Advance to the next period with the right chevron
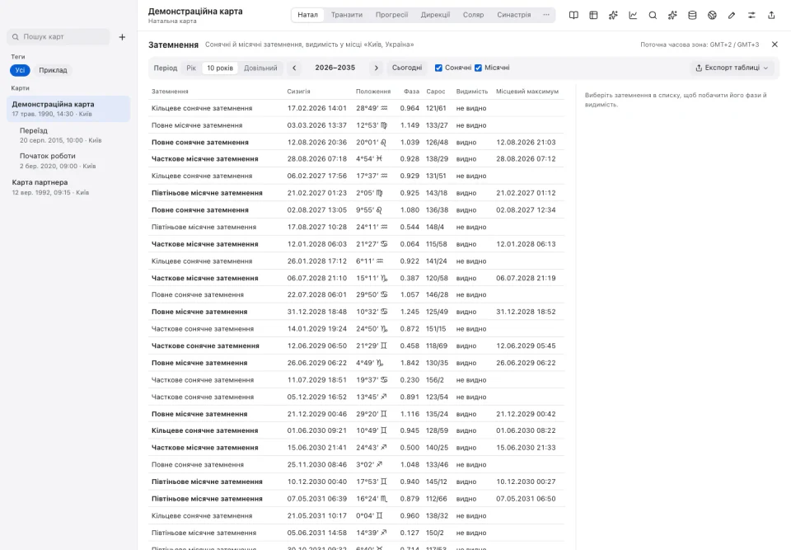This screenshot has width=791, height=550. (376, 68)
